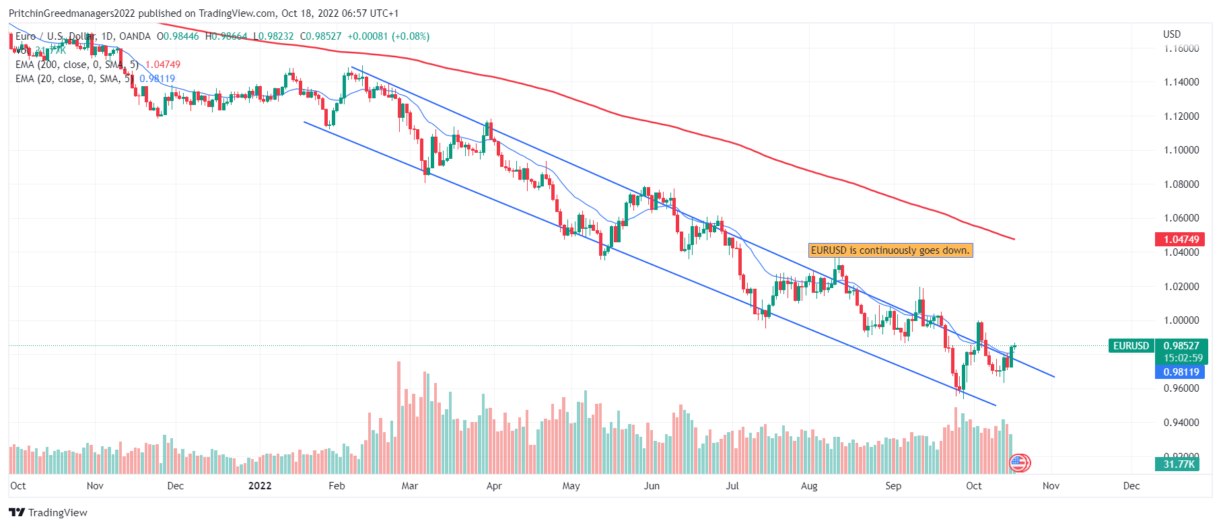This screenshot has height=527, width=1221.
Task: Click the 1.04749 EMA 200 legend value
Action: (163, 65)
